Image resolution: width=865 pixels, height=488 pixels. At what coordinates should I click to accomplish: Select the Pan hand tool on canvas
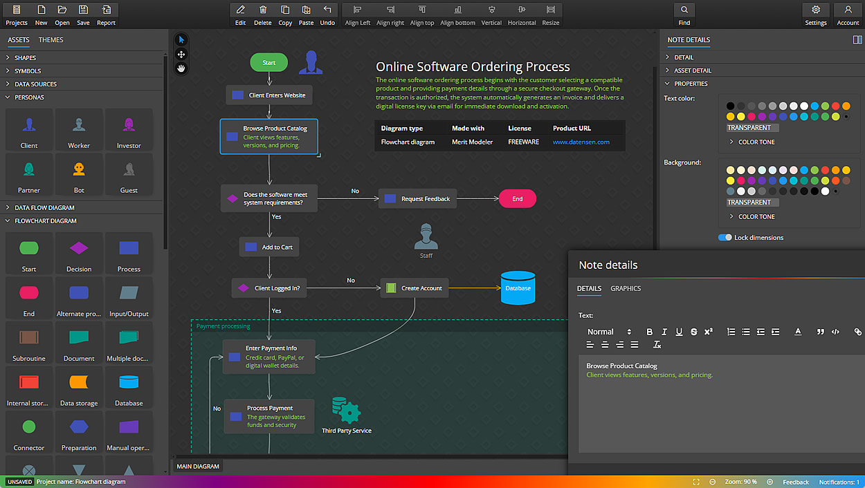click(181, 68)
